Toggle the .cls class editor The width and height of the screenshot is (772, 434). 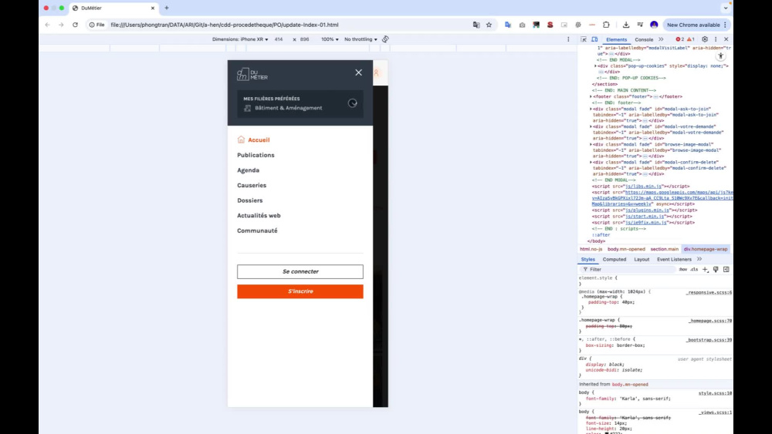(x=694, y=269)
